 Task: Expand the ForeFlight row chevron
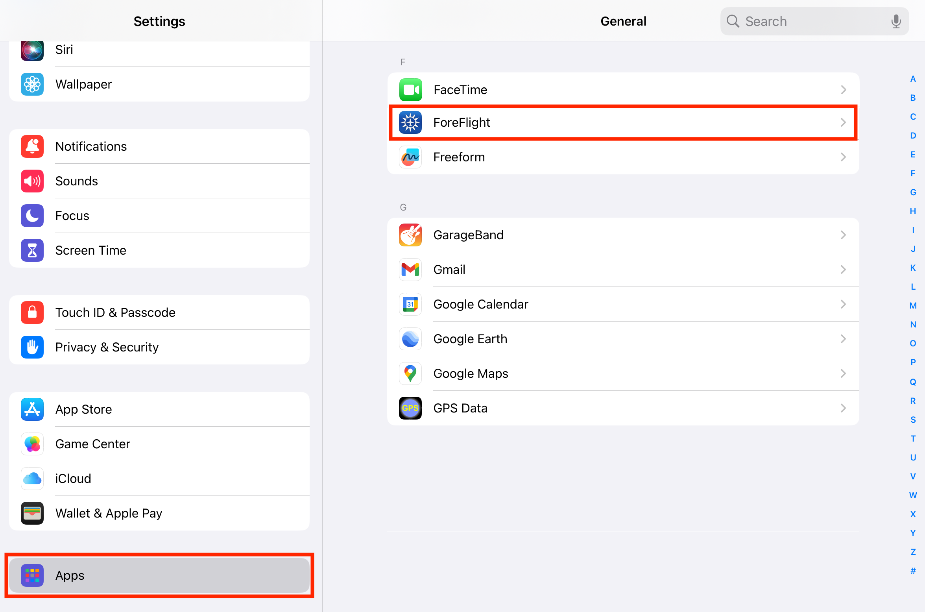[x=843, y=122]
